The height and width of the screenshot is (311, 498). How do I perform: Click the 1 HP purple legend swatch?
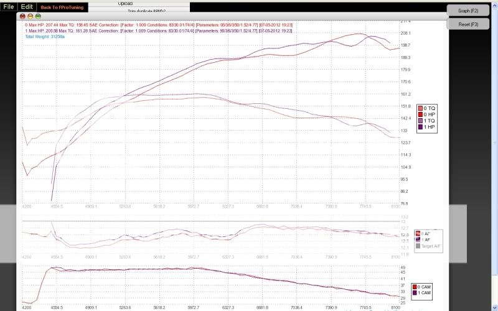(x=420, y=127)
